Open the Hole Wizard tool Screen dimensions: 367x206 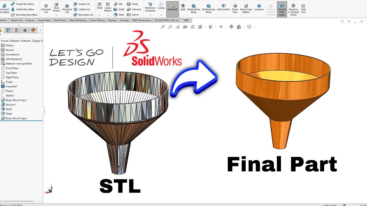pos(56,7)
